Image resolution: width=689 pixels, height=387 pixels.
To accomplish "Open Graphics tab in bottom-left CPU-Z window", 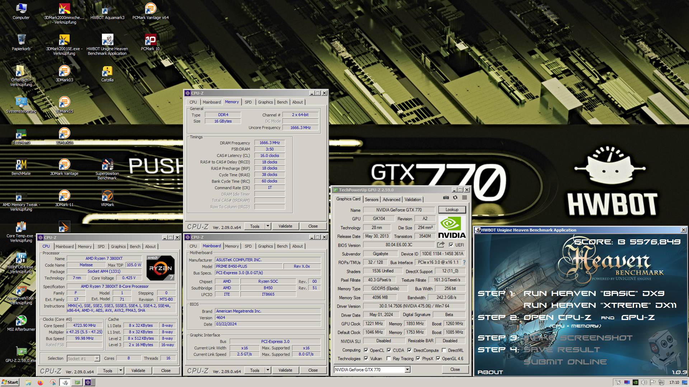I will point(118,247).
